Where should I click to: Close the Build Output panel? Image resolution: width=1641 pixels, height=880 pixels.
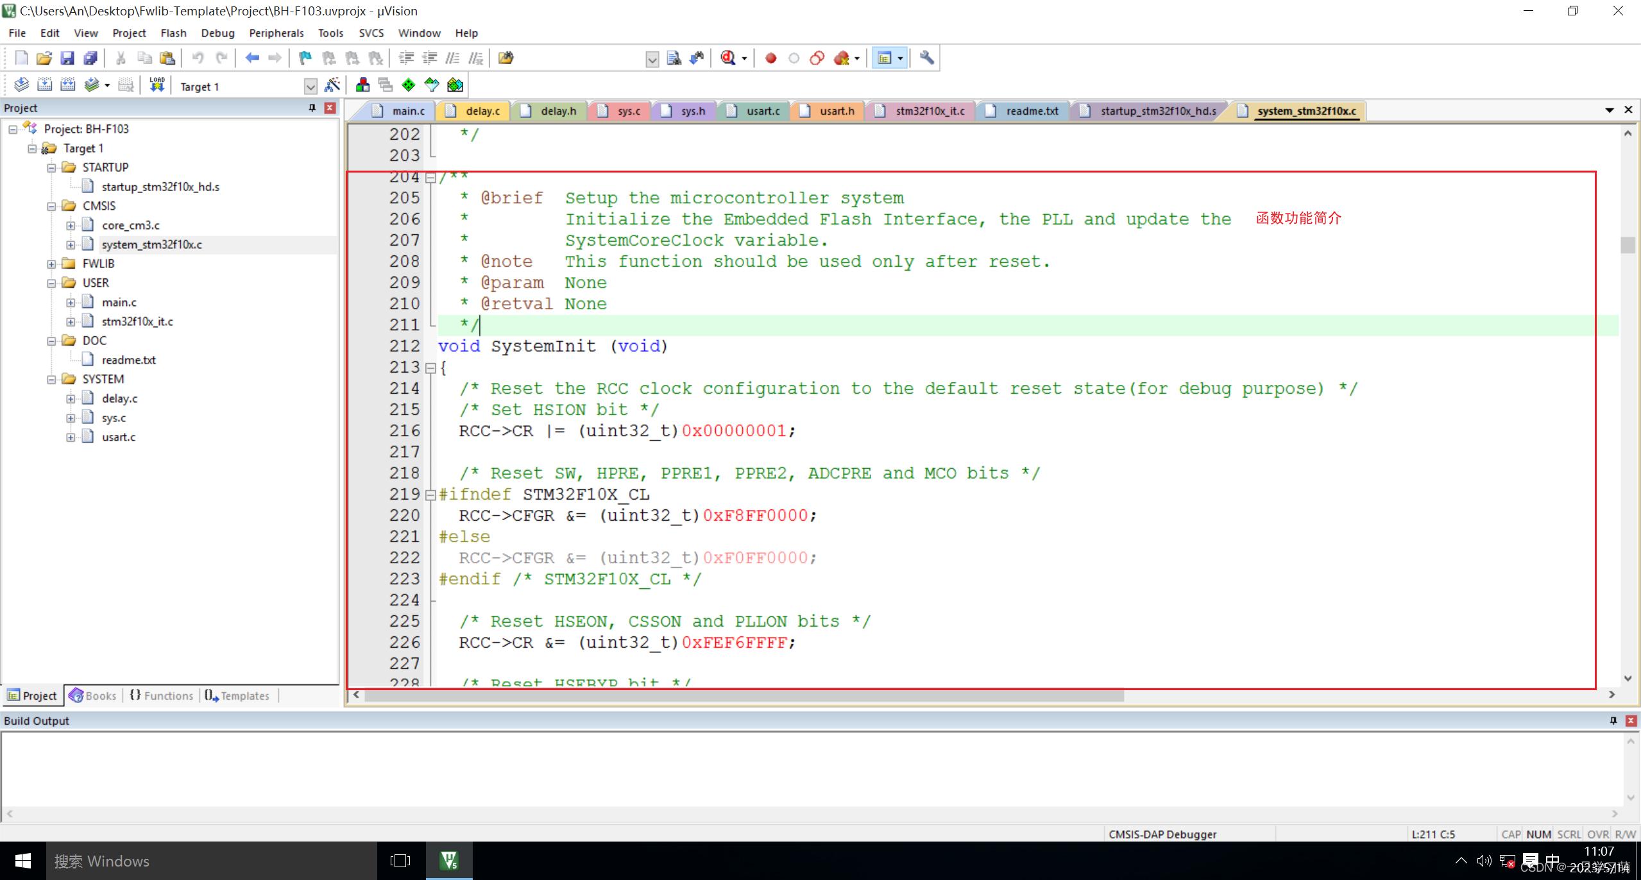(x=1631, y=721)
